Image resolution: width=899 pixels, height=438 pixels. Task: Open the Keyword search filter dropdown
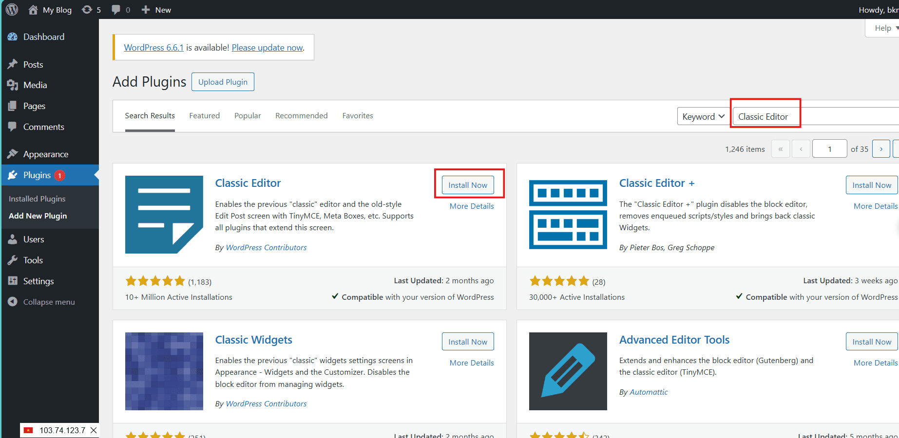pos(703,116)
